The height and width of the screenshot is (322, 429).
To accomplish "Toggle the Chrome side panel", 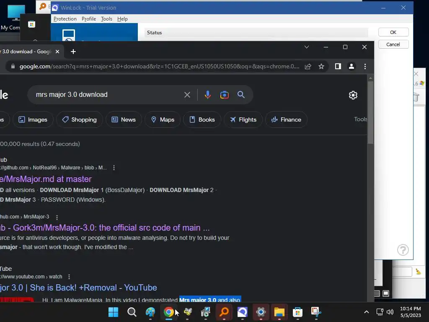I will tap(338, 67).
